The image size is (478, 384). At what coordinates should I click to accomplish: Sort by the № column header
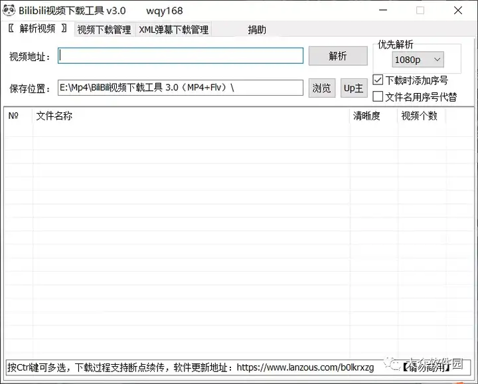[x=19, y=116]
